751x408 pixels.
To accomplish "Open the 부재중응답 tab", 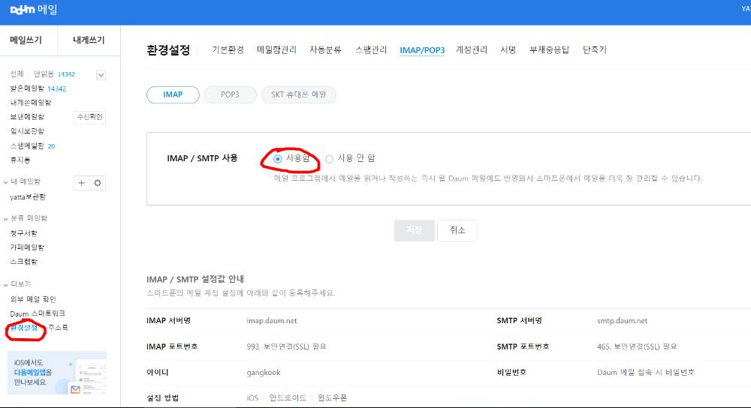I will click(x=549, y=49).
